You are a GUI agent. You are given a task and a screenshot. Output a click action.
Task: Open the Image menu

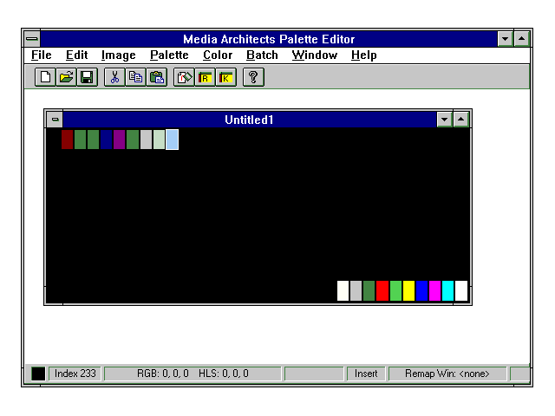(x=118, y=55)
